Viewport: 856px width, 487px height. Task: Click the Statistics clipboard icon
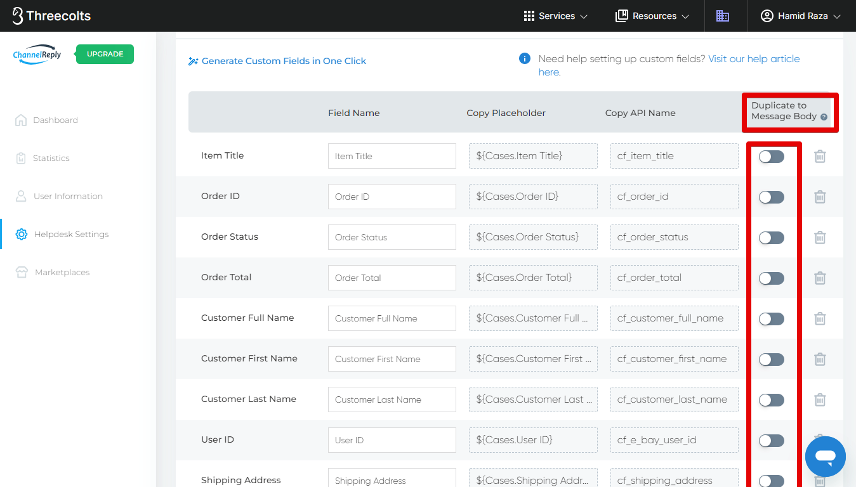tap(21, 159)
